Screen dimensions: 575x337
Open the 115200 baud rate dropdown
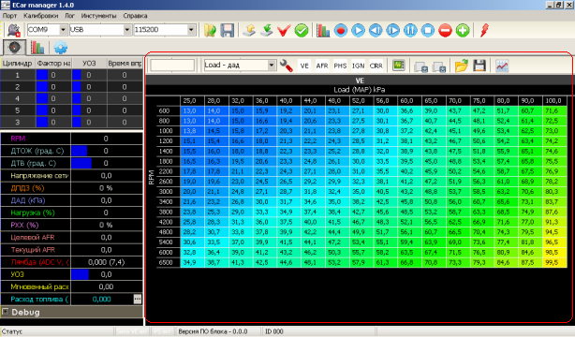click(191, 30)
